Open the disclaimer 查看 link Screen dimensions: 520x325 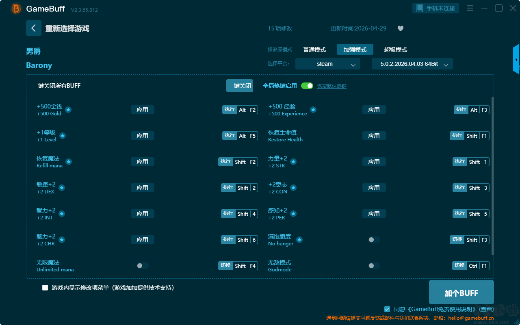point(486,309)
